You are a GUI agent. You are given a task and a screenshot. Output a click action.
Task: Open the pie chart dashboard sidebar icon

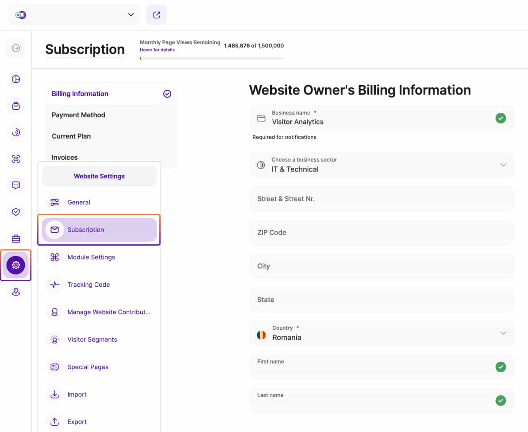pos(16,79)
